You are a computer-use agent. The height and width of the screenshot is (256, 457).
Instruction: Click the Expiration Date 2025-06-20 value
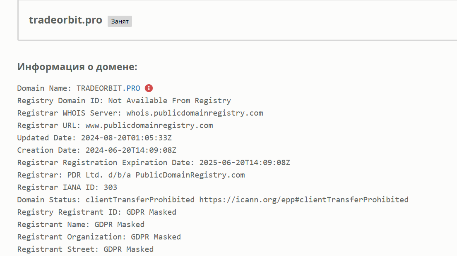pos(245,163)
